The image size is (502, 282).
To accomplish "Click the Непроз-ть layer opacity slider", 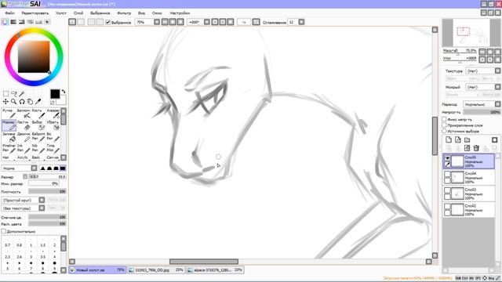I will tap(482, 112).
